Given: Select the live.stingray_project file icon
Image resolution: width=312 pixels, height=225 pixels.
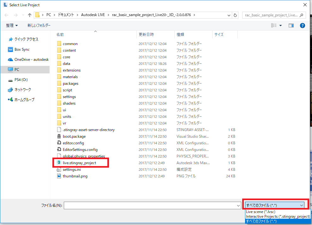Looking at the screenshot, I should pos(59,163).
